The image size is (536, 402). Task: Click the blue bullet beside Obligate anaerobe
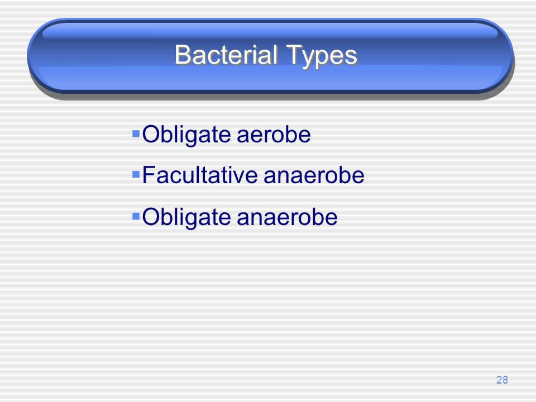(136, 217)
